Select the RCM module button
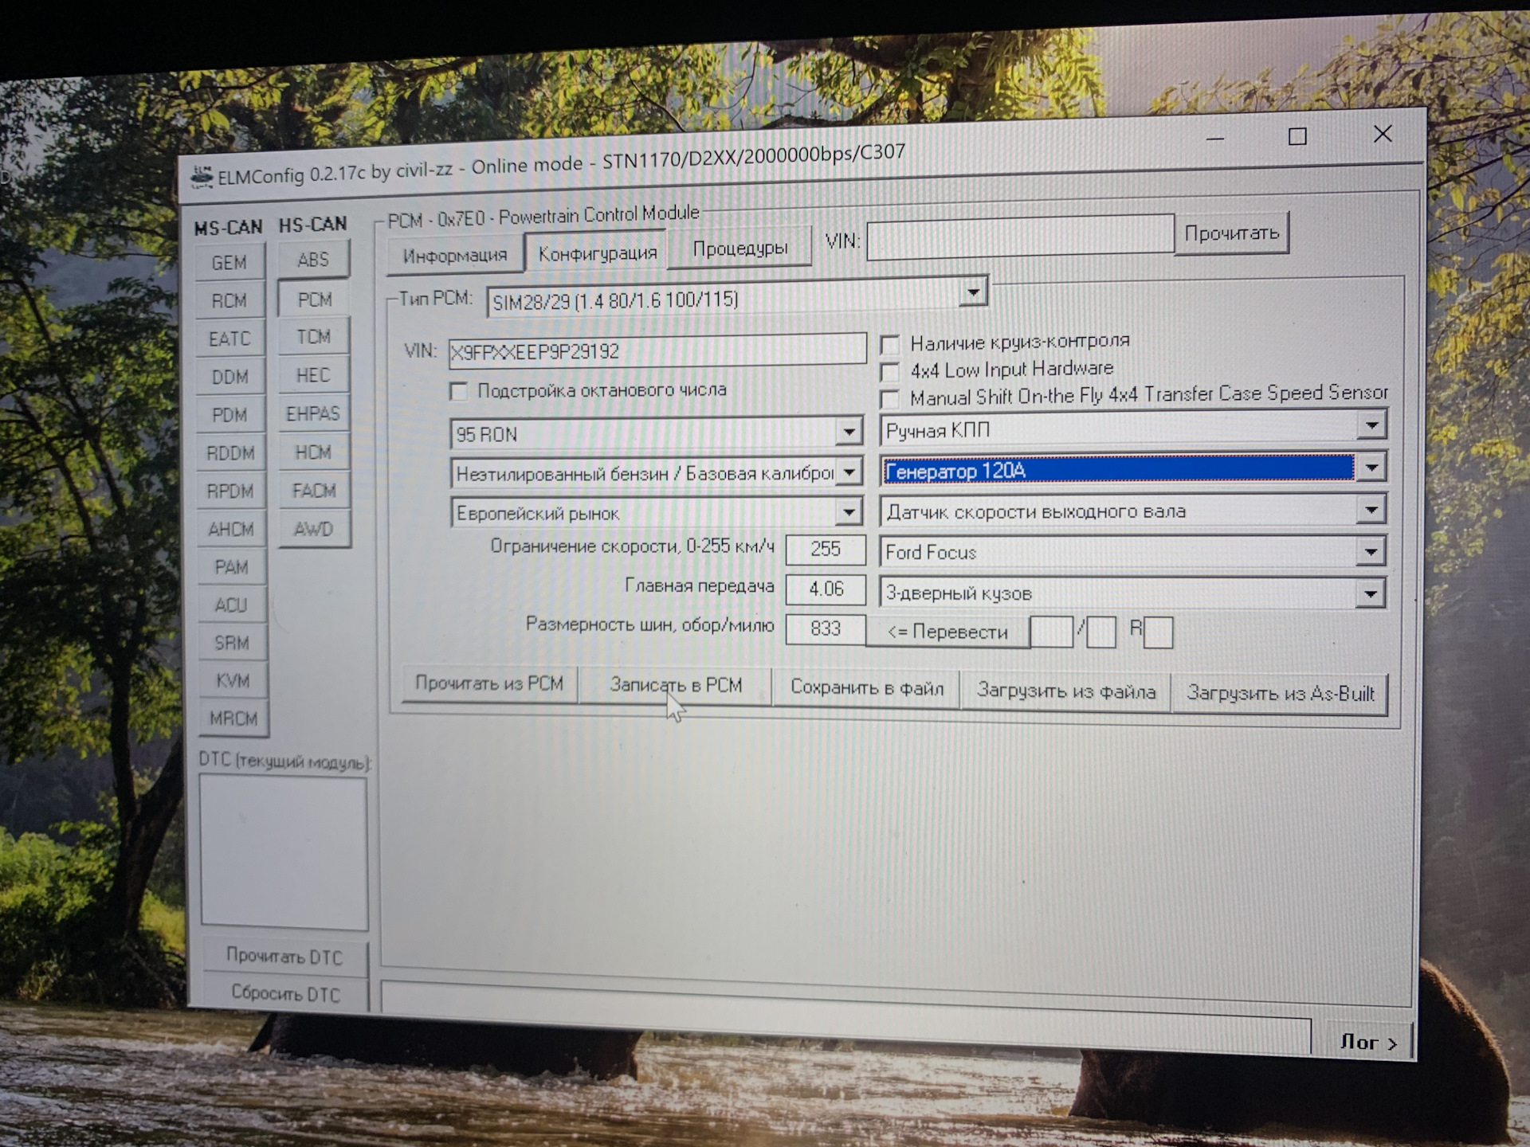Image resolution: width=1530 pixels, height=1147 pixels. pyautogui.click(x=229, y=301)
